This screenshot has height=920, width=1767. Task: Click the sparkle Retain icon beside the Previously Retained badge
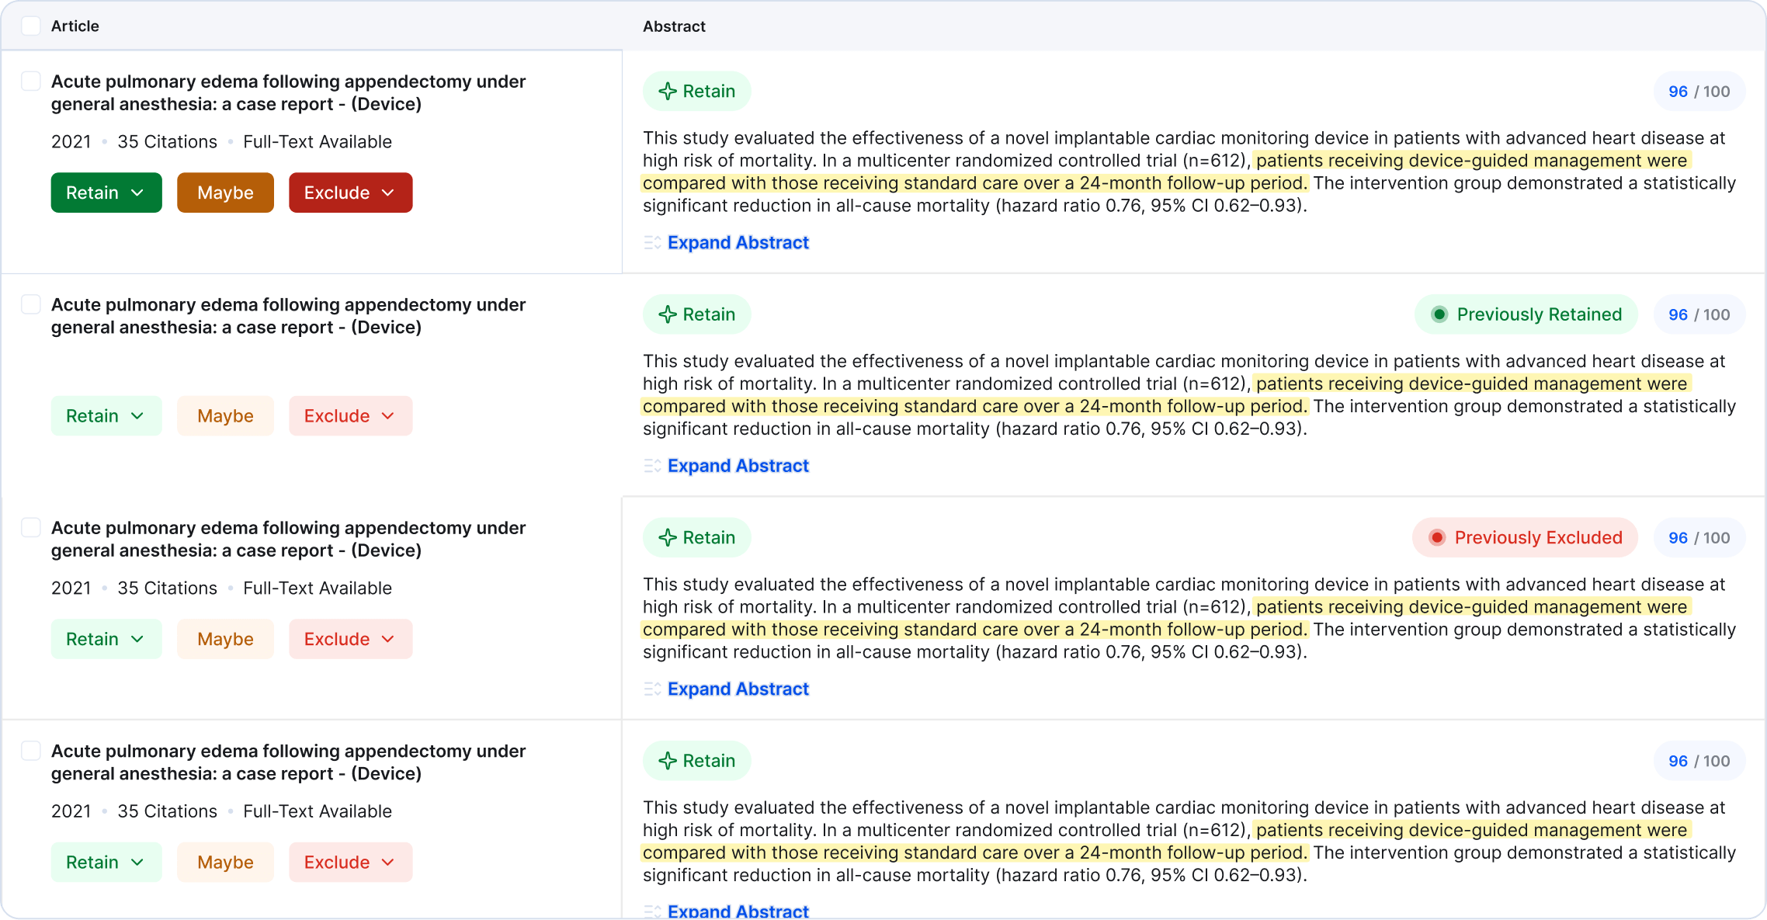coord(668,314)
